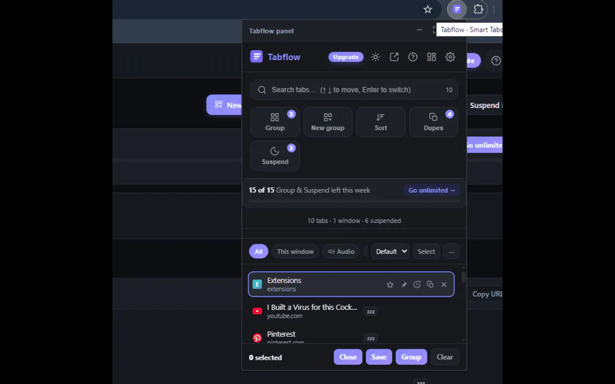Click the Tabflow logo icon
The image size is (615, 384).
[x=257, y=57]
